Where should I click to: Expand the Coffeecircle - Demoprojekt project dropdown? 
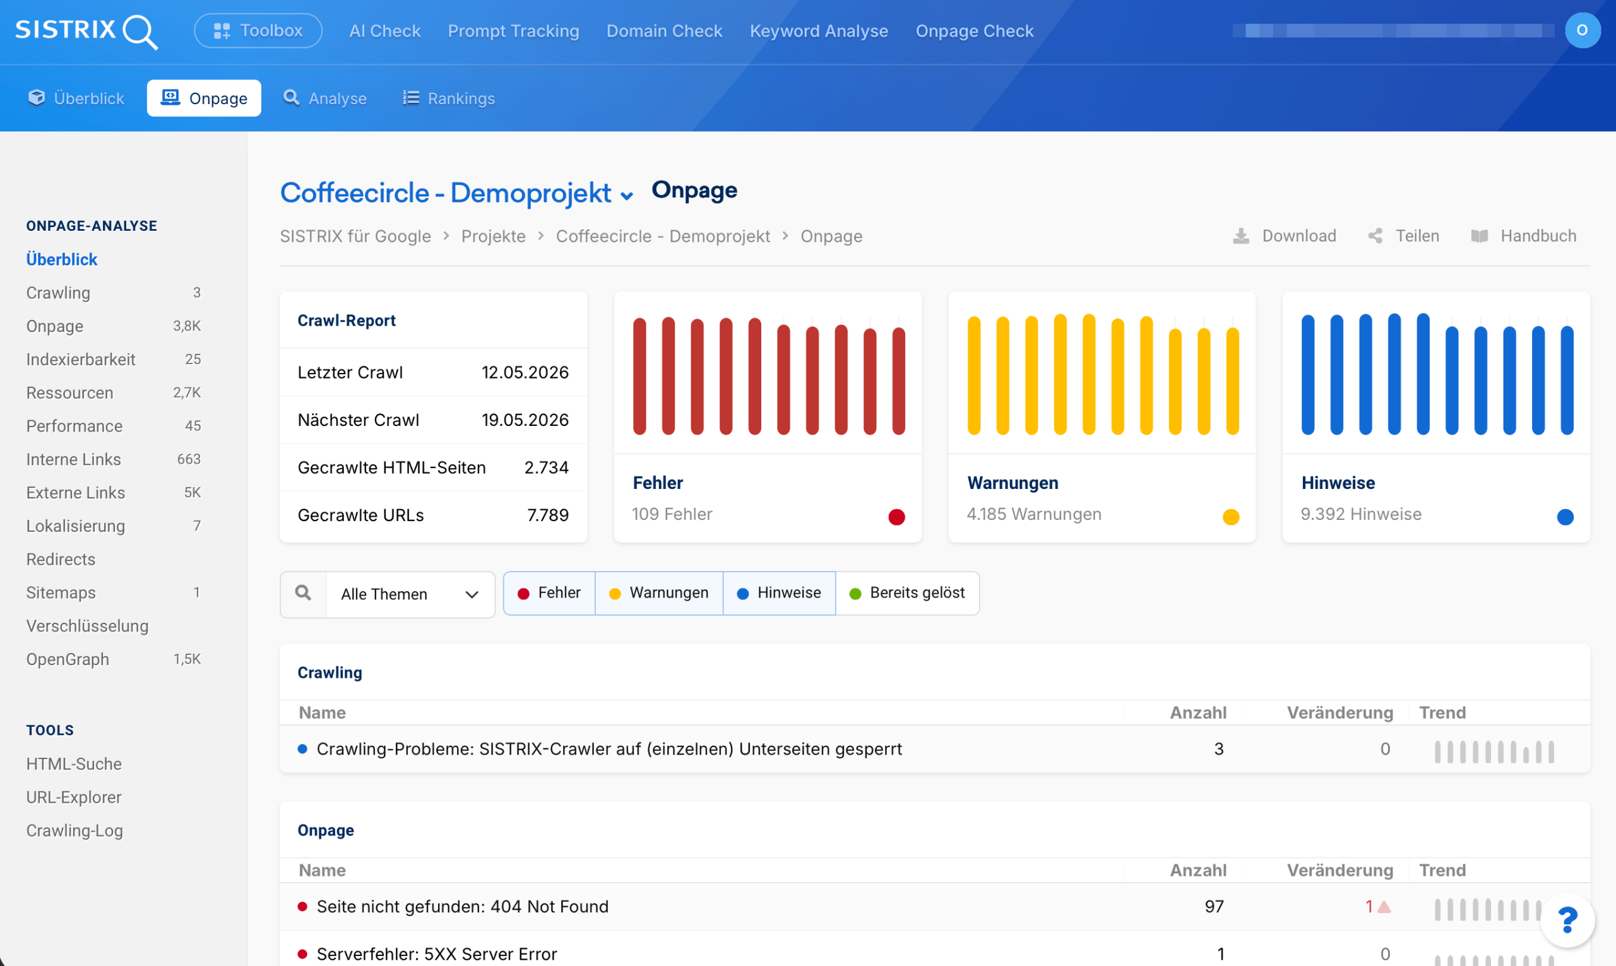pyautogui.click(x=457, y=193)
